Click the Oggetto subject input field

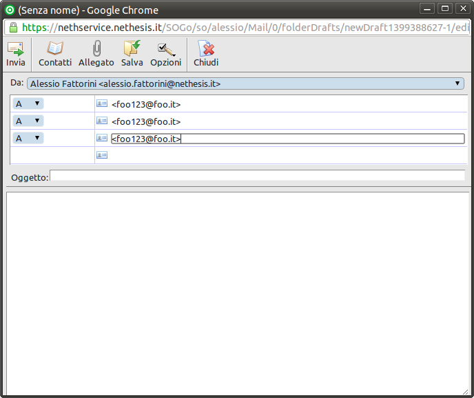(257, 176)
